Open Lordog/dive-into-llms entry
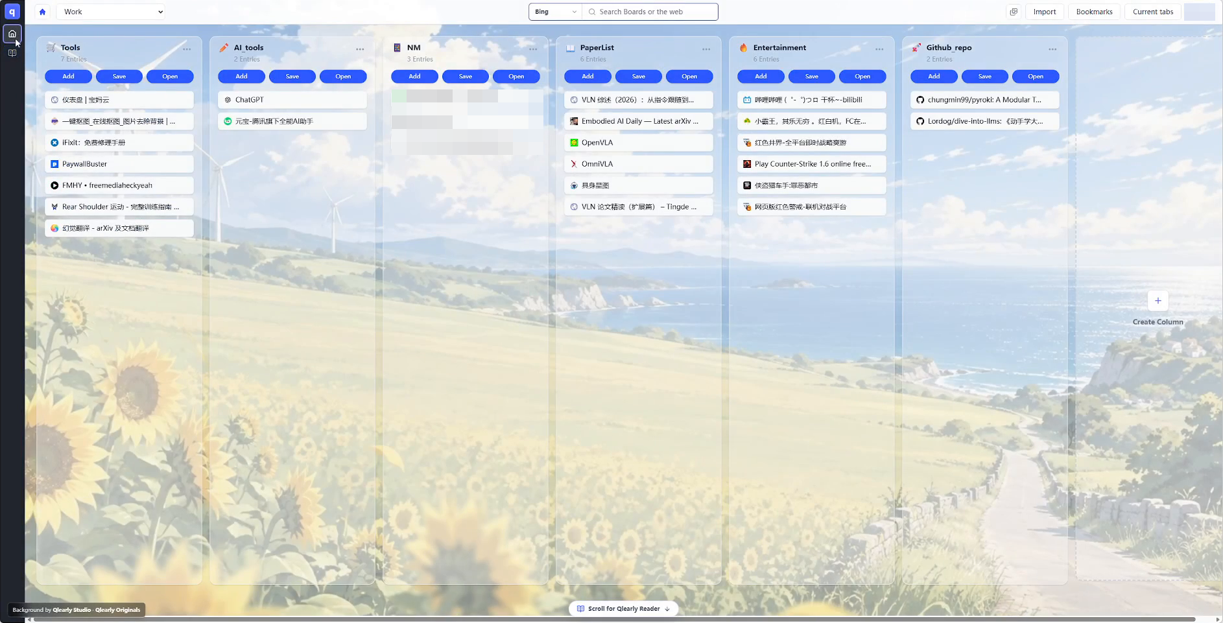The image size is (1223, 623). (x=985, y=121)
